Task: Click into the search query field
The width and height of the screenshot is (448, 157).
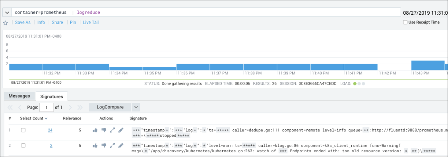Action: coord(206,13)
